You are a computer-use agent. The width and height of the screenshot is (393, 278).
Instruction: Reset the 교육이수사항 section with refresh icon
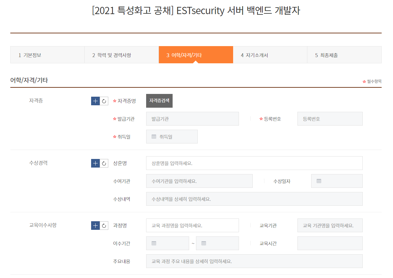tap(104, 226)
